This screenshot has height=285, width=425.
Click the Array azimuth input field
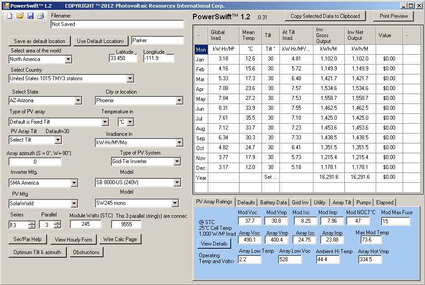[x=35, y=162]
